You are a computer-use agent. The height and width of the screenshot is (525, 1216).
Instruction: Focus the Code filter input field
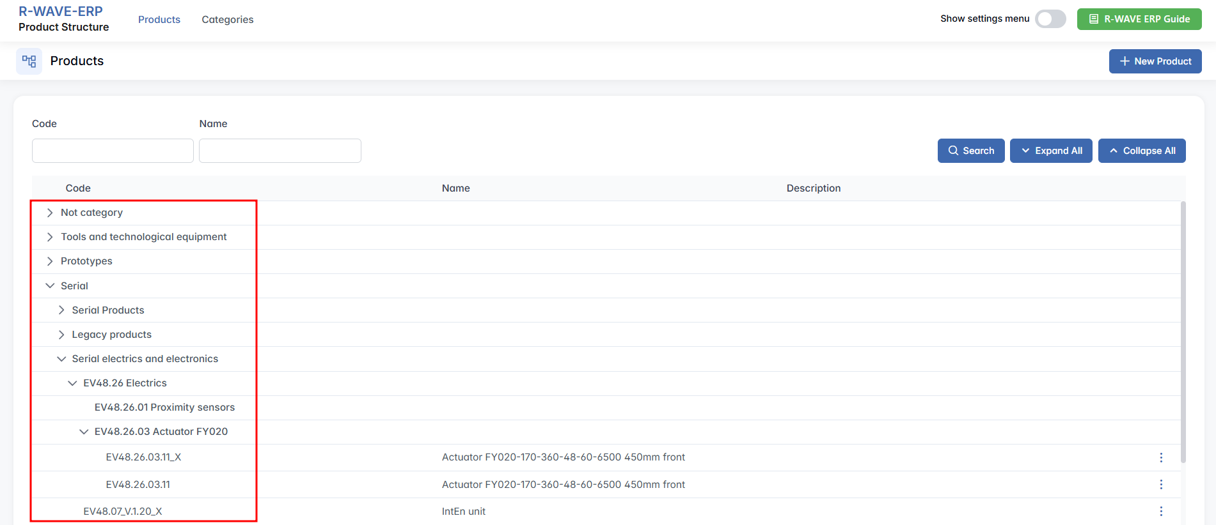pyautogui.click(x=113, y=151)
